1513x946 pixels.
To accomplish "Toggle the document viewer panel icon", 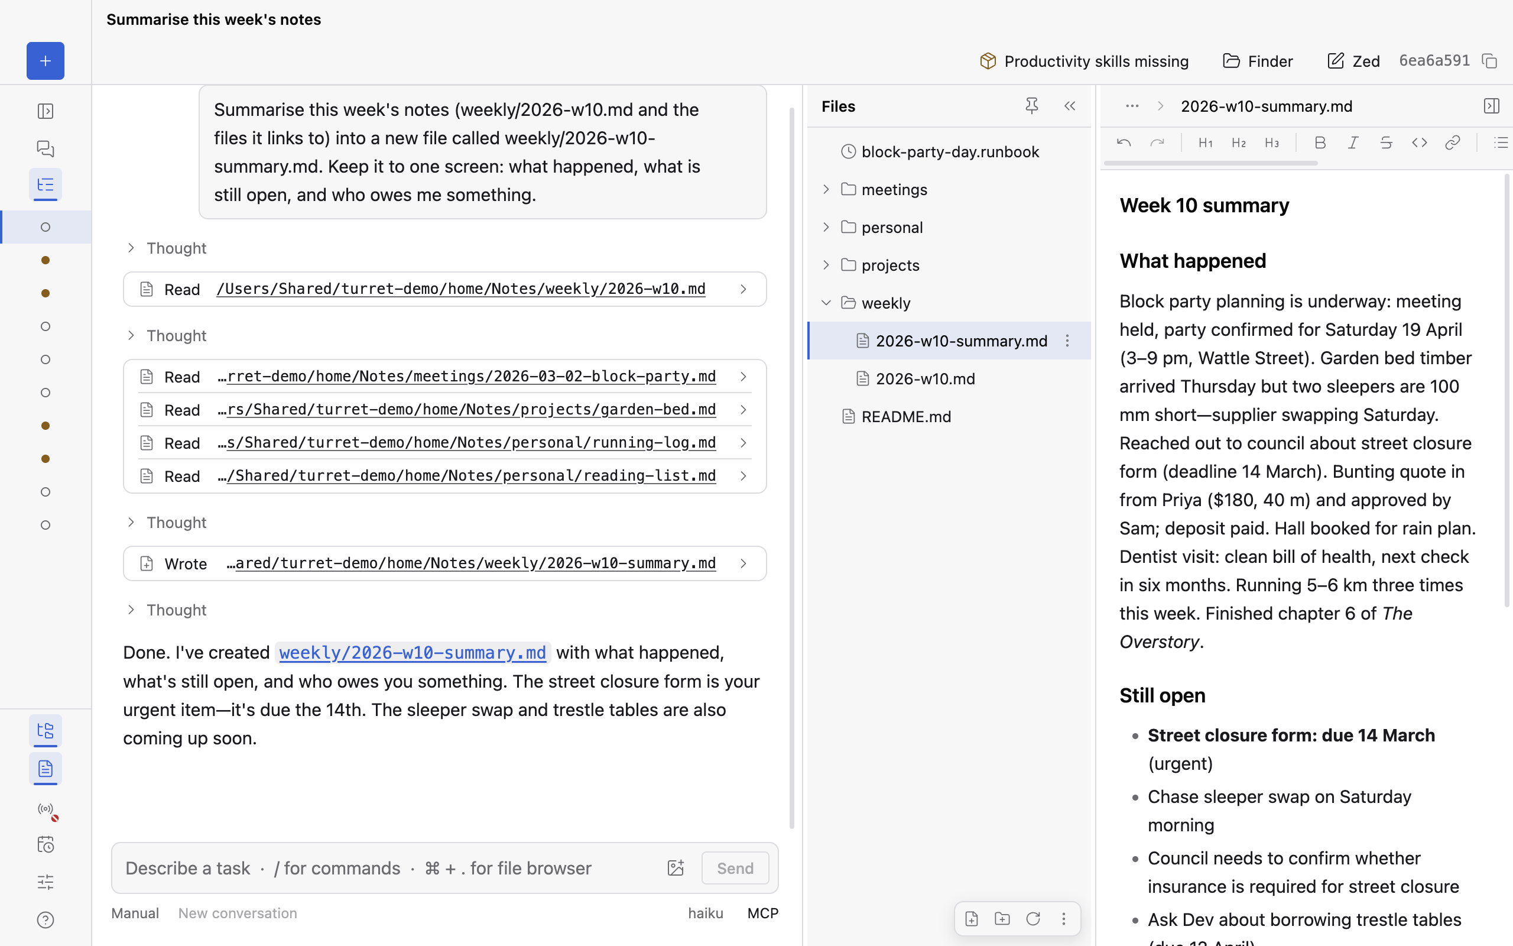I will [45, 768].
